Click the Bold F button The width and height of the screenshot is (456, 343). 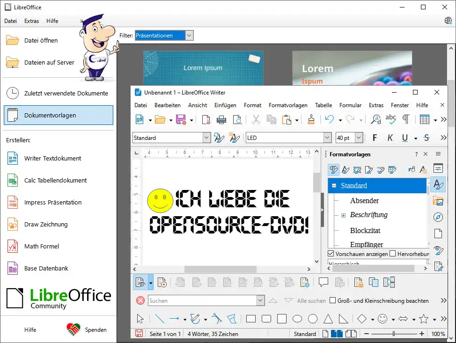375,138
